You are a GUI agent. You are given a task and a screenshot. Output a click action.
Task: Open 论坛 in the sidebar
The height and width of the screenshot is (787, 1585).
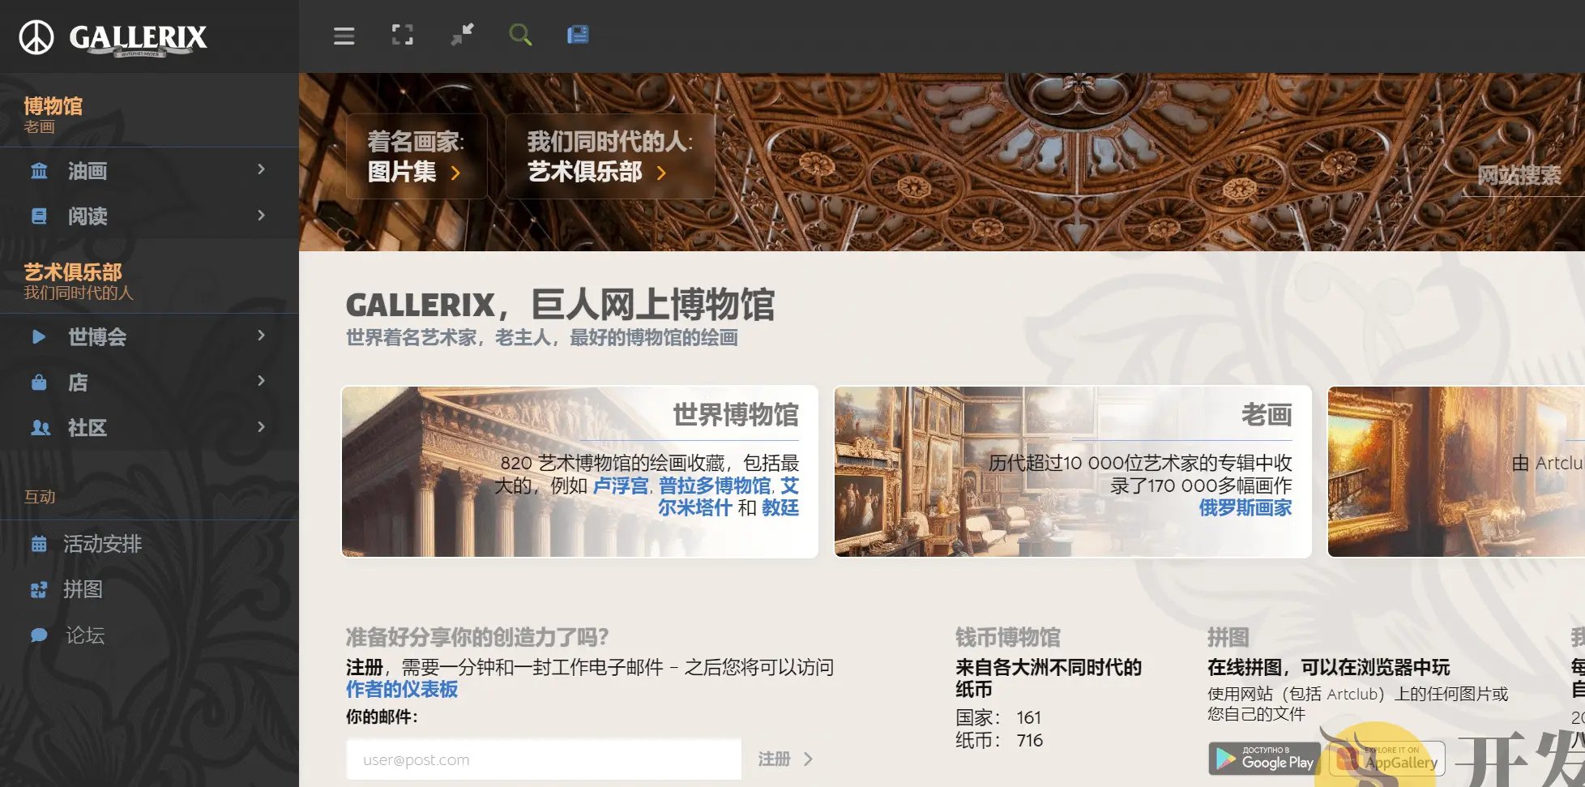(x=85, y=635)
